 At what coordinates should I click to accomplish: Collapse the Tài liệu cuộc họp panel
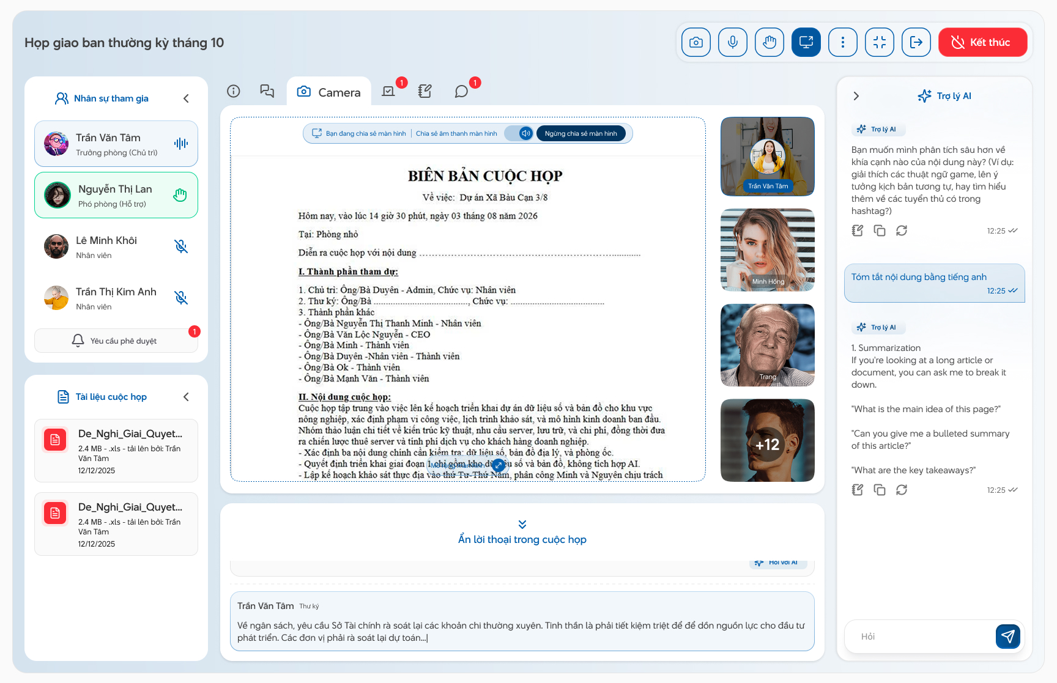coord(186,397)
